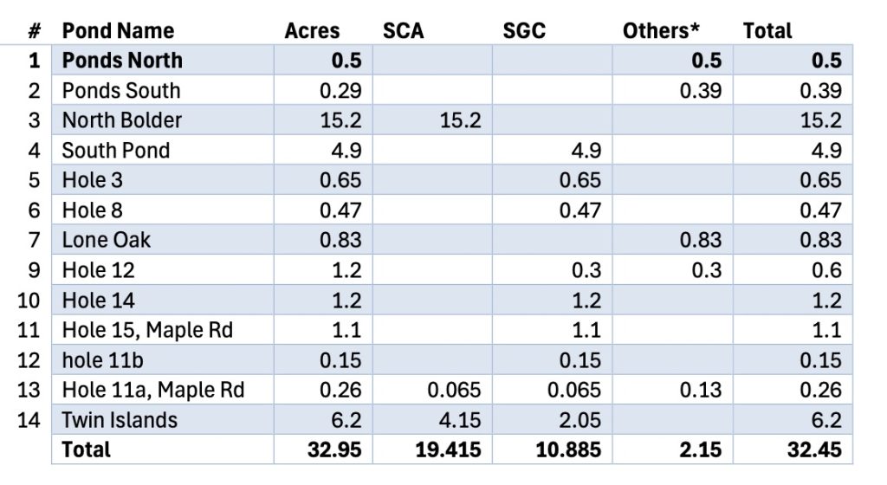Click Twin Islands' SCA value 4.15
The height and width of the screenshot is (485, 887).
point(460,420)
